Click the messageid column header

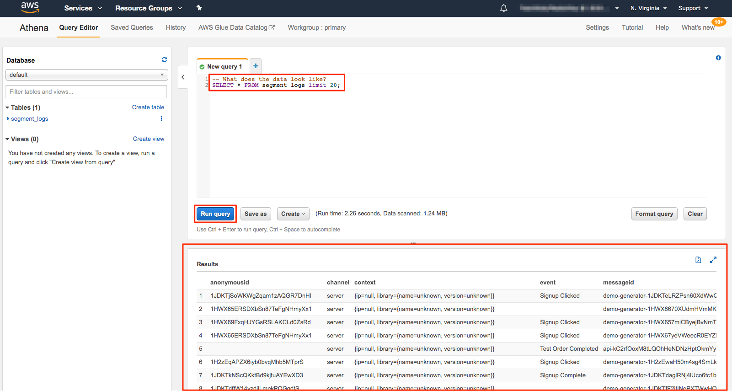[x=618, y=283]
